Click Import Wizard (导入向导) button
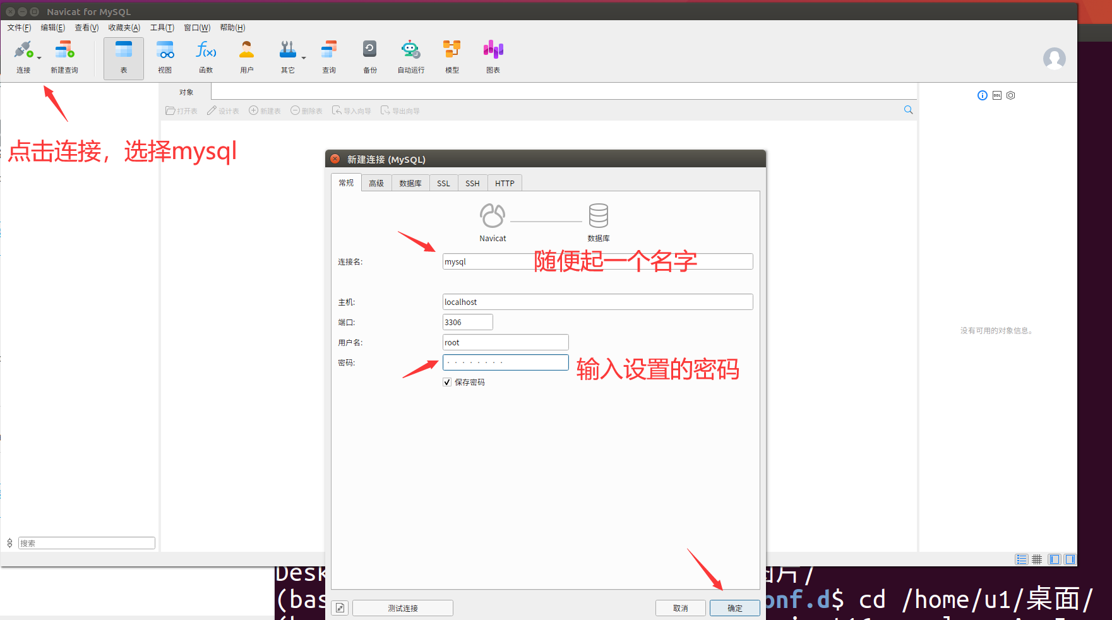Screen dimensions: 1112x620 click(x=352, y=110)
